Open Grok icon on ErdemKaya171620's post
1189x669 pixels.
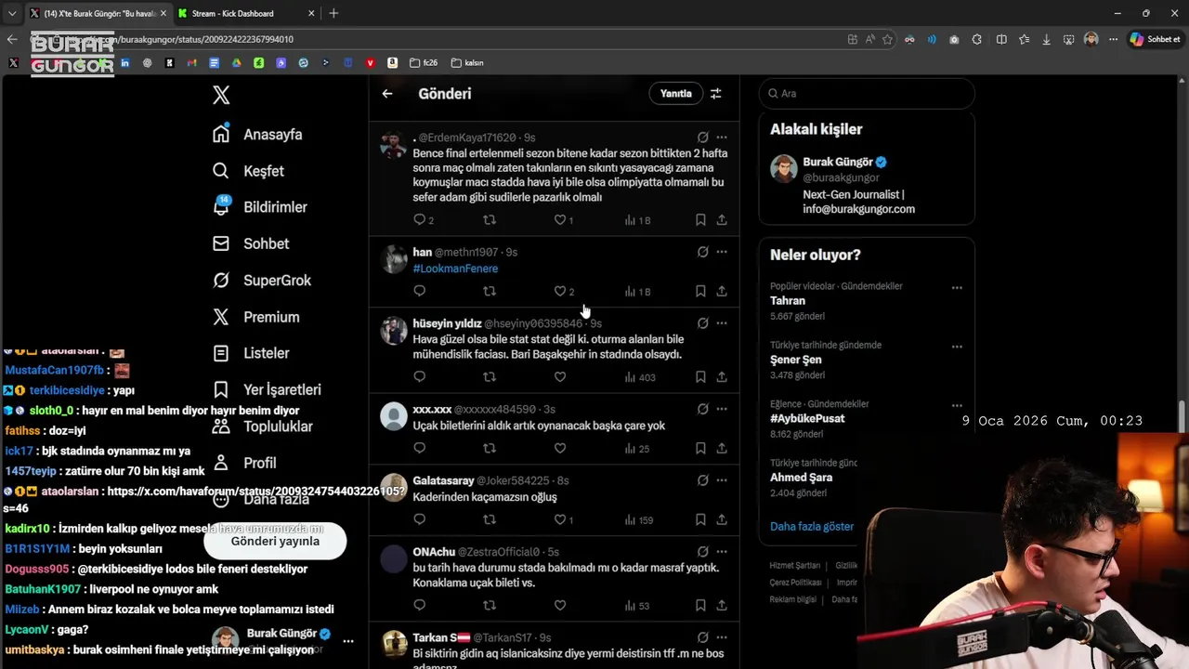[x=702, y=138]
